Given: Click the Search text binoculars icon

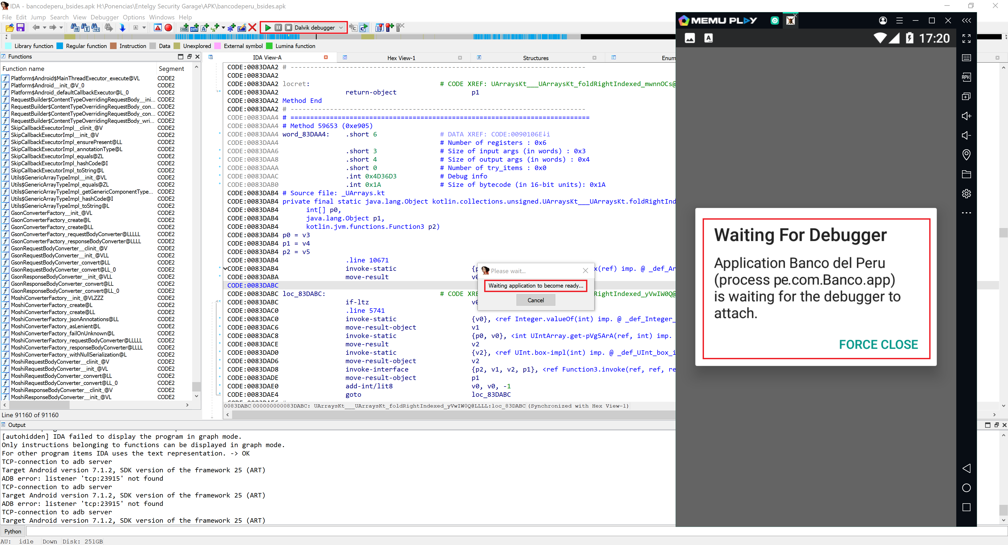Looking at the screenshot, I should pos(85,27).
